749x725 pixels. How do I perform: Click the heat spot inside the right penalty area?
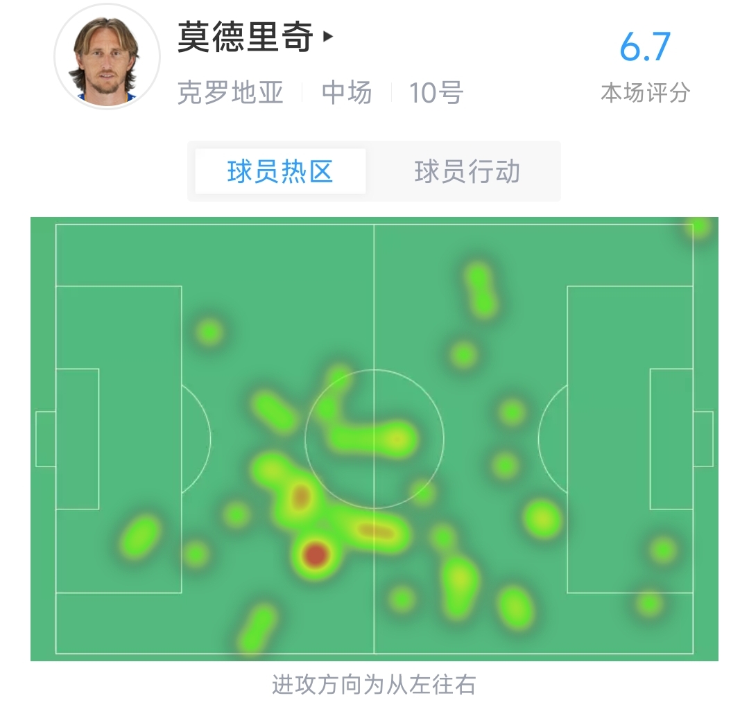coord(663,550)
